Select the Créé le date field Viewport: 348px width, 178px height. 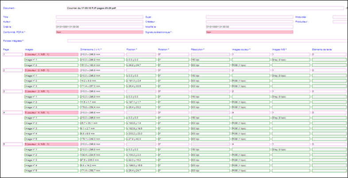click(x=98, y=27)
